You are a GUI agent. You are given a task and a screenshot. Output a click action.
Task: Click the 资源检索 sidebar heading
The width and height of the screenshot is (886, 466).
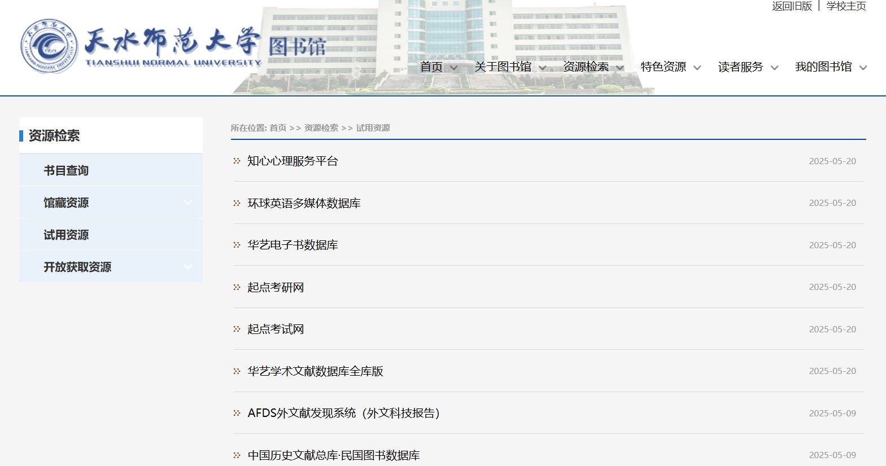(54, 136)
